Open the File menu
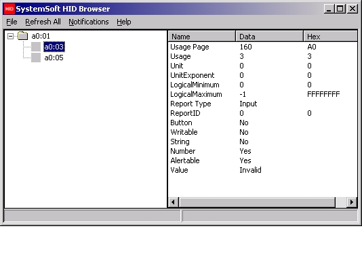 coord(12,22)
